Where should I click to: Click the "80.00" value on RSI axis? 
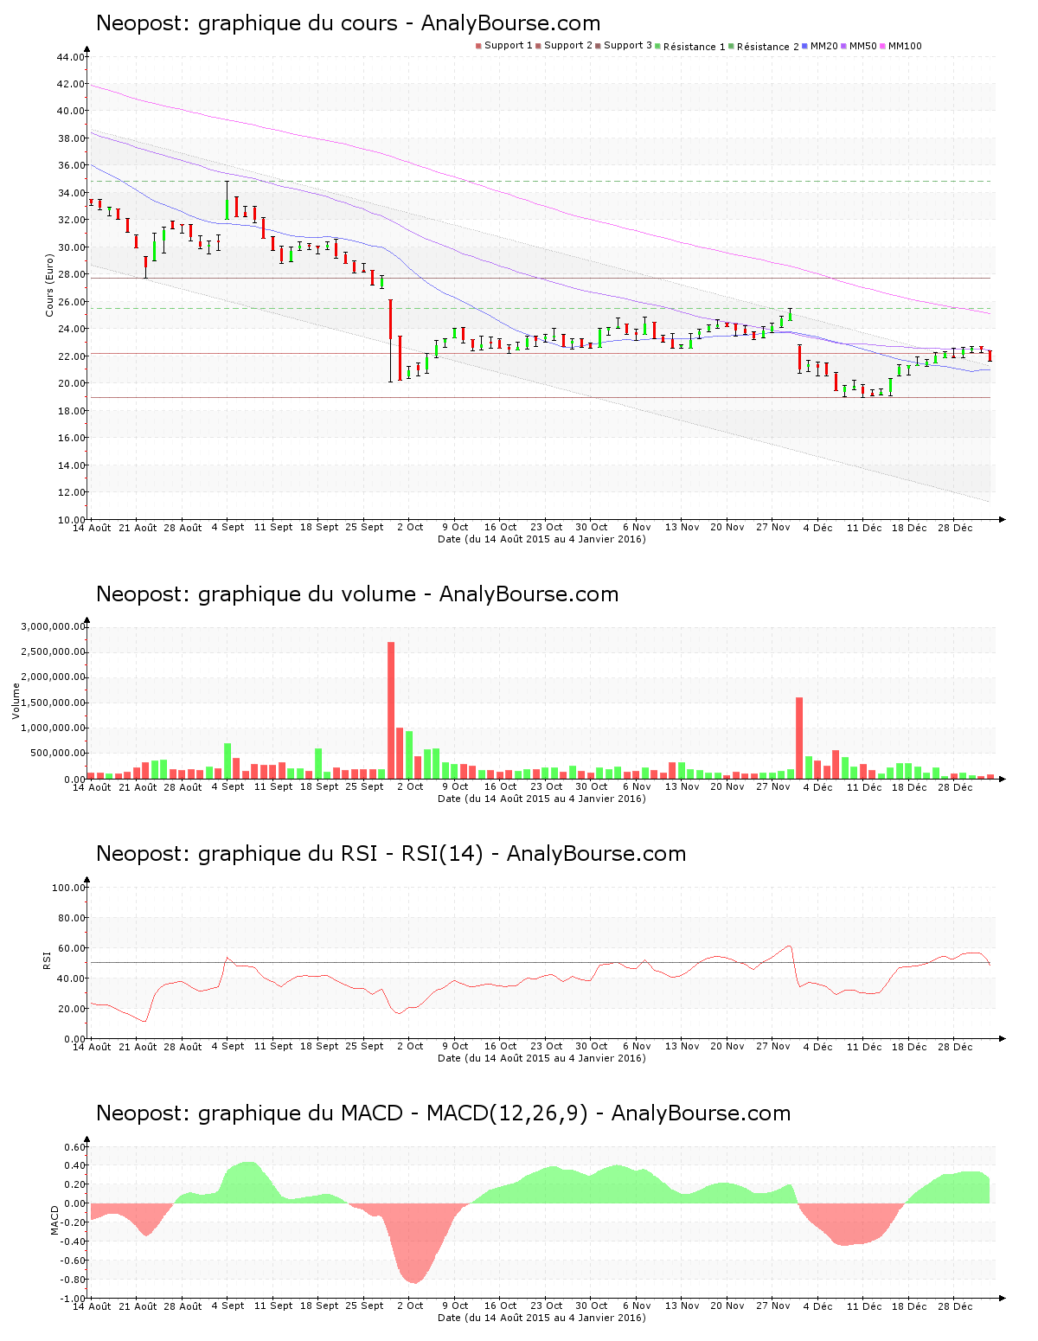click(70, 917)
